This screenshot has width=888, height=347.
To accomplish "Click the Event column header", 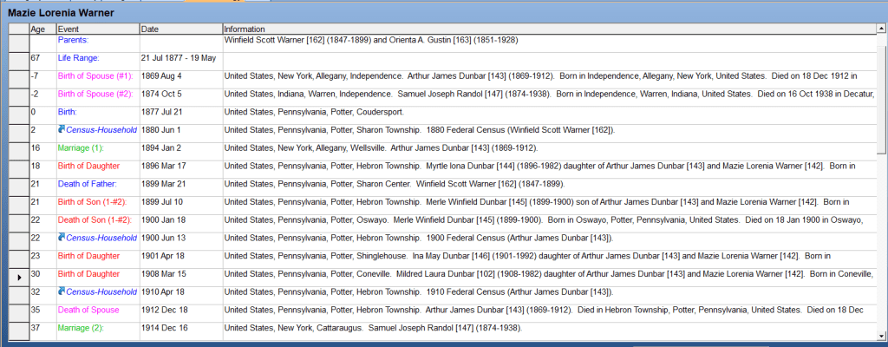I will 97,29.
